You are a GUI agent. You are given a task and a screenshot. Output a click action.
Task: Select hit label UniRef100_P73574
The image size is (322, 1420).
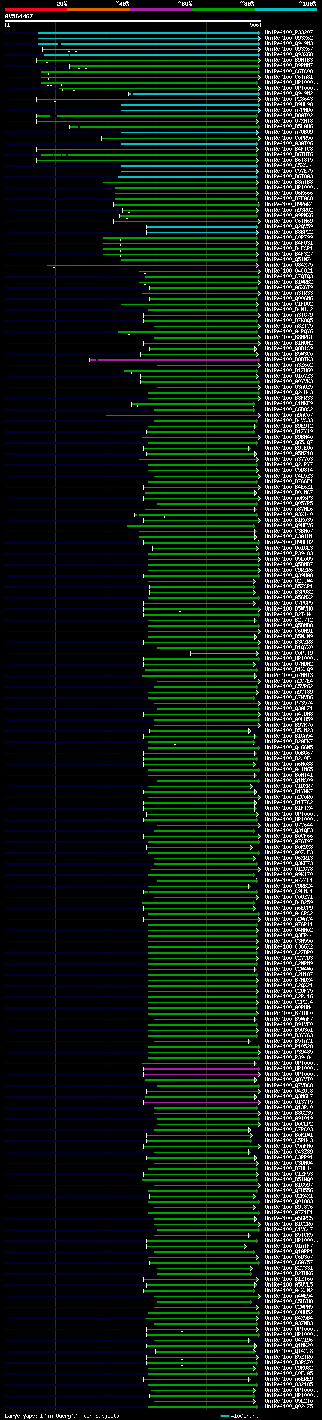289,703
